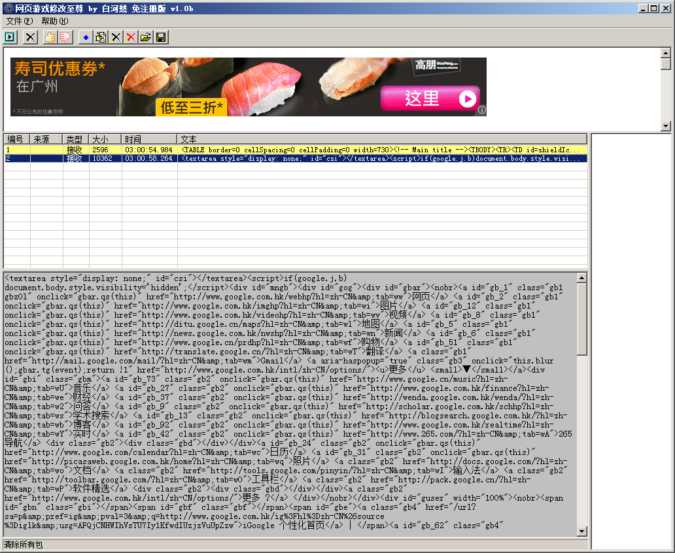The height and width of the screenshot is (553, 675).
Task: Click the 文本 column header
Action: (382, 139)
